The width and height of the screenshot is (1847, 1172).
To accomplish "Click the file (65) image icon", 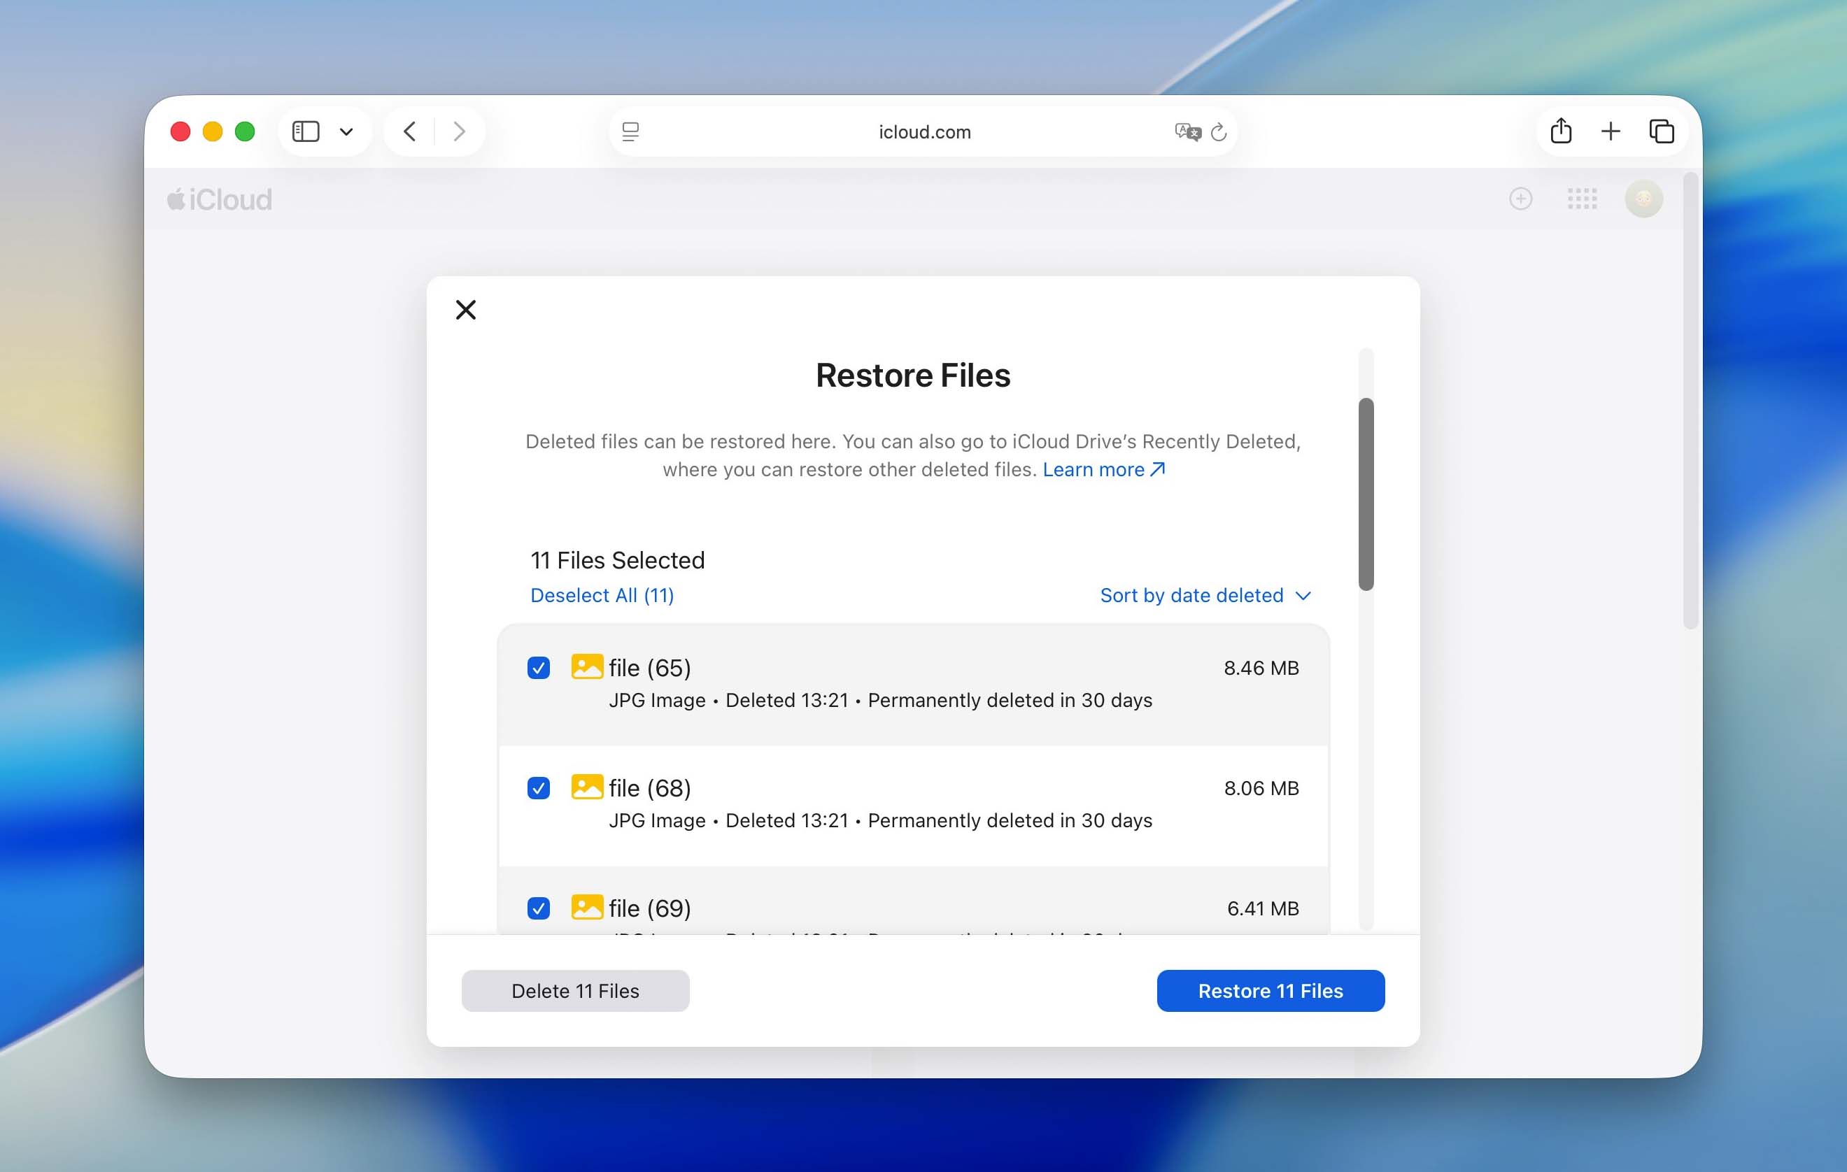I will pos(587,666).
